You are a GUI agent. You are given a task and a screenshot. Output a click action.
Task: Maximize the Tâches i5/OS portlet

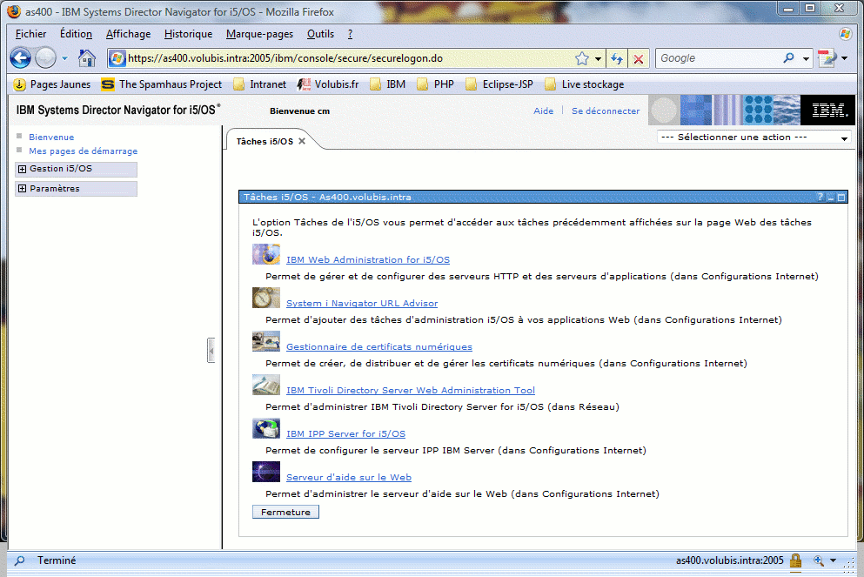click(841, 198)
